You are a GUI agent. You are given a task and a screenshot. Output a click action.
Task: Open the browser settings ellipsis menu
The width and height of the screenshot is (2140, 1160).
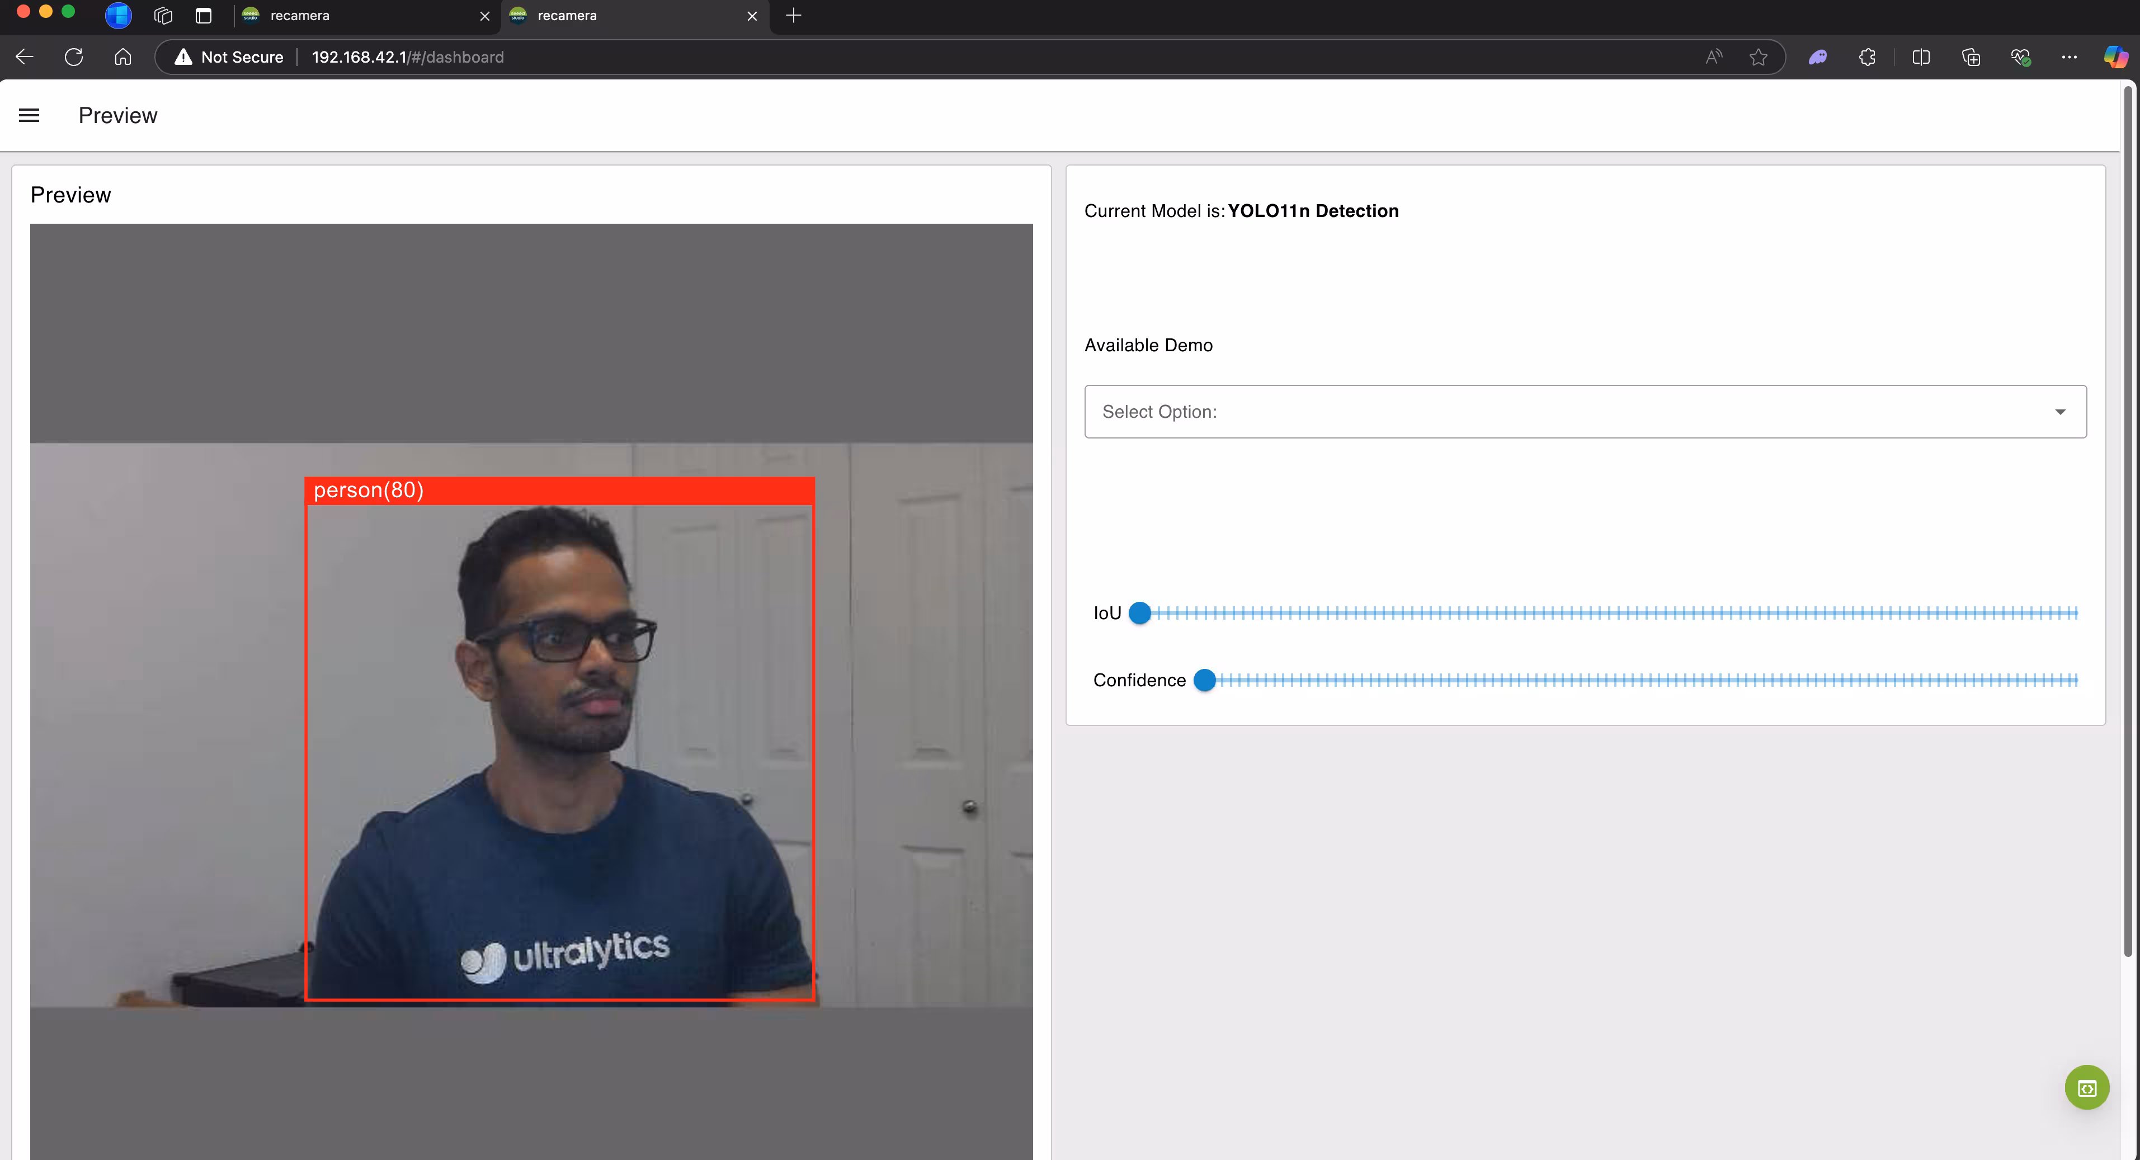[x=2068, y=56]
